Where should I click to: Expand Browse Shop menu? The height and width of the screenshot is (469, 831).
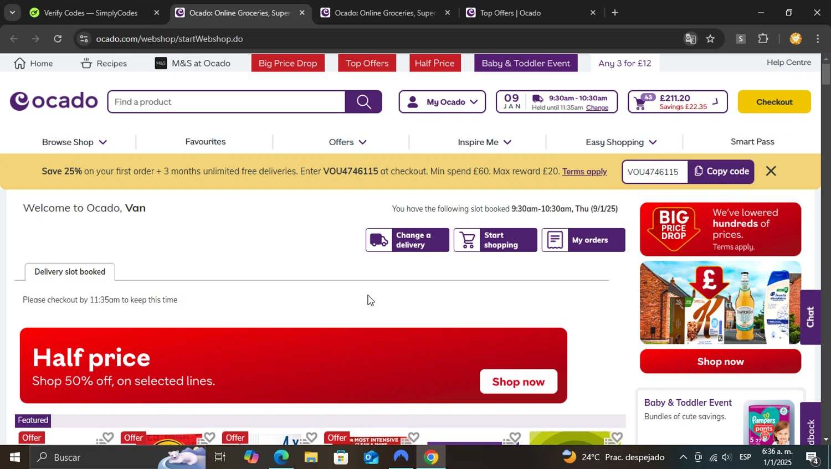point(74,142)
